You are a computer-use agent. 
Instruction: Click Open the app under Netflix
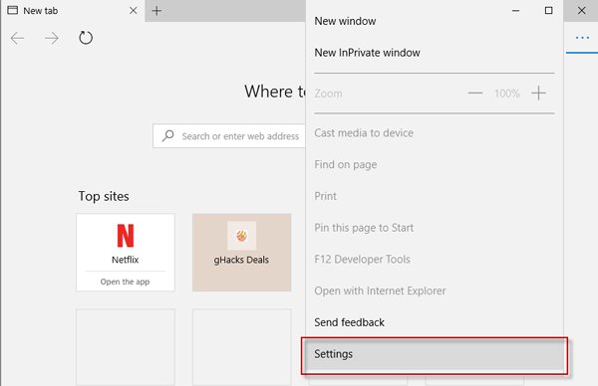click(x=126, y=282)
